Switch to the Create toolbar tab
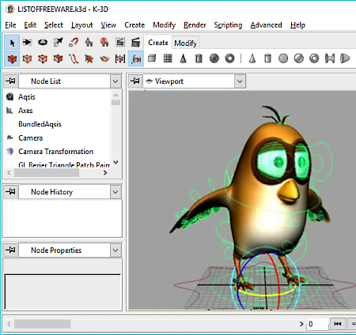 coord(158,43)
